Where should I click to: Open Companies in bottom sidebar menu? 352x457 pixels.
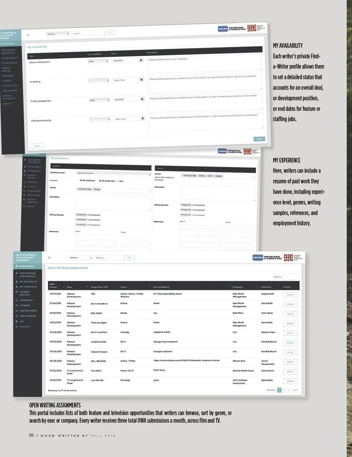click(26, 300)
